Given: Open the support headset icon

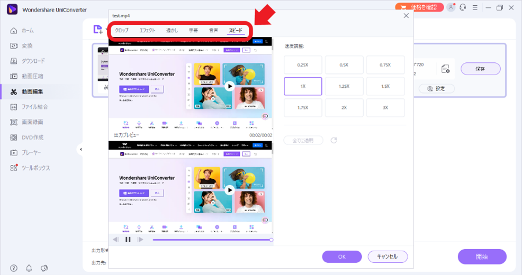Looking at the screenshot, I should [463, 7].
